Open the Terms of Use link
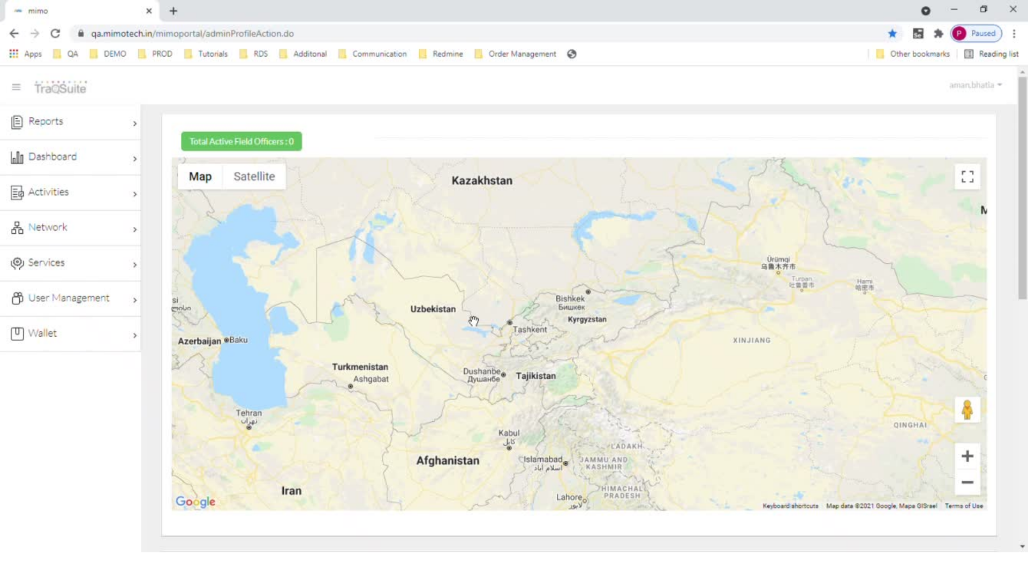Viewport: 1028px width, 578px height. click(964, 505)
